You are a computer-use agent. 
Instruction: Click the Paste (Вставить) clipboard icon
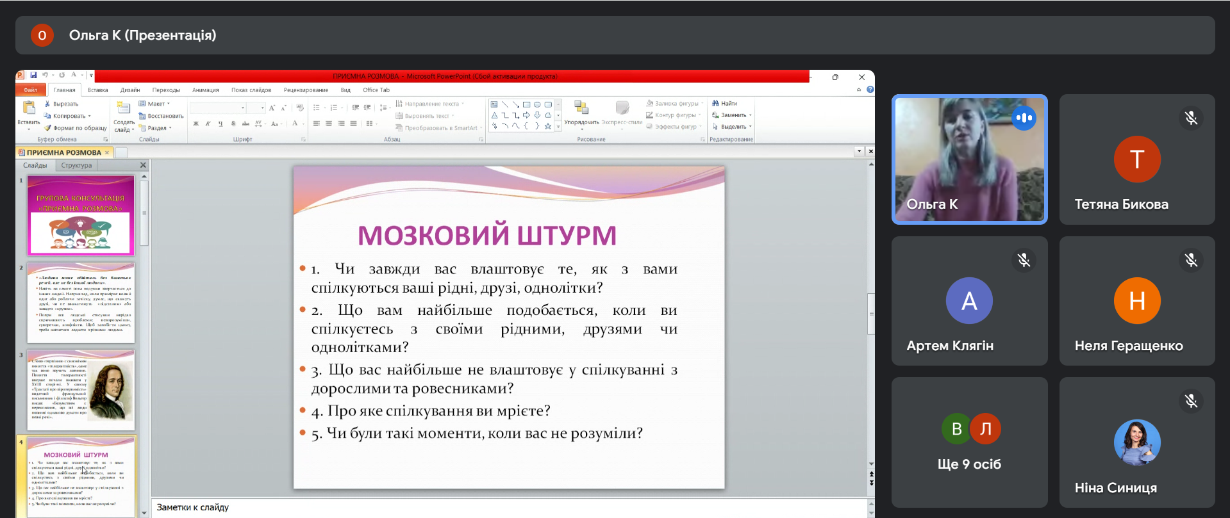point(28,109)
